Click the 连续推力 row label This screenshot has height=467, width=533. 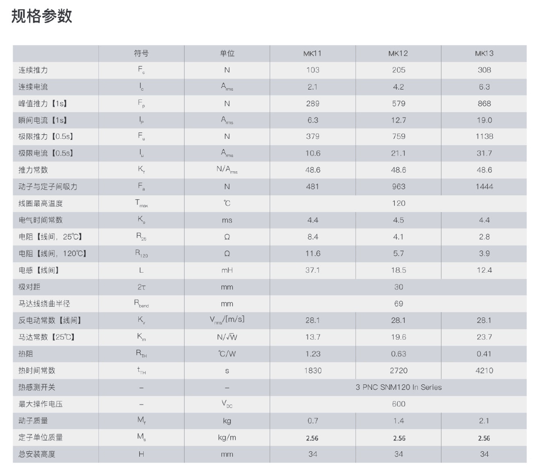33,70
